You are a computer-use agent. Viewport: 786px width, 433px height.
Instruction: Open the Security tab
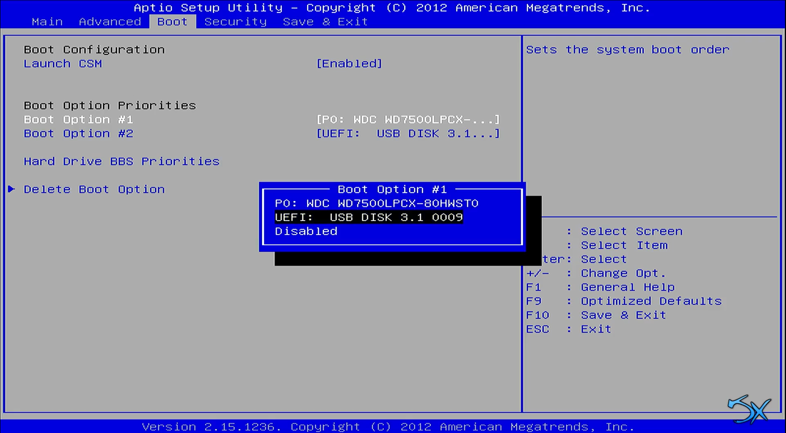(235, 22)
